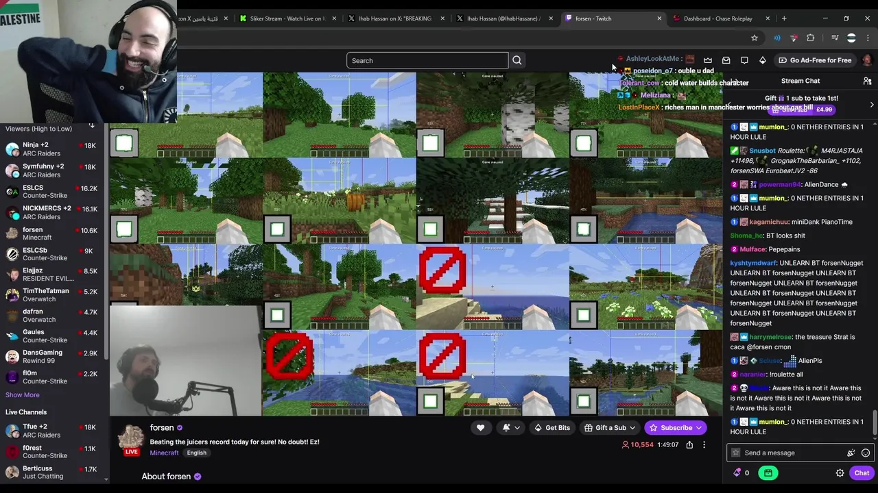Open browser extensions puzzle icon
Image resolution: width=878 pixels, height=493 pixels.
(811, 38)
